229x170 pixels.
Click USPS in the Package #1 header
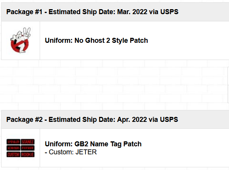(169, 12)
